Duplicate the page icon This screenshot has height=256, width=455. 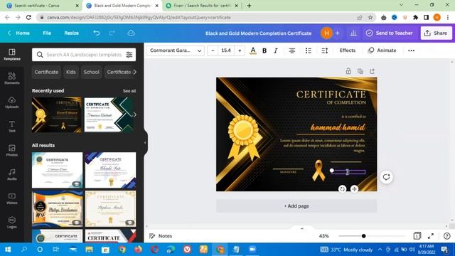click(x=360, y=71)
